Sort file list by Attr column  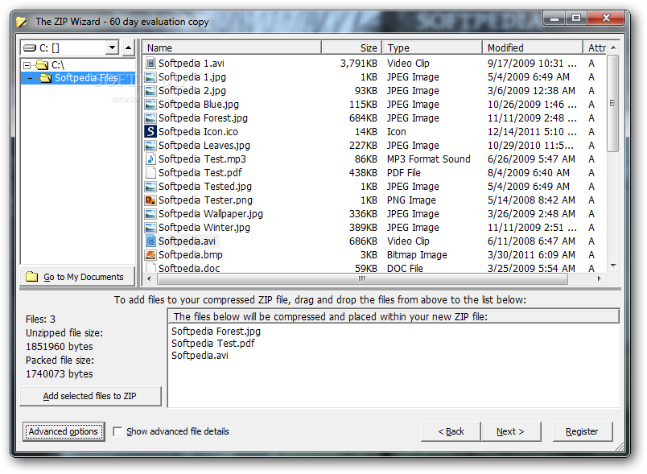pos(595,47)
